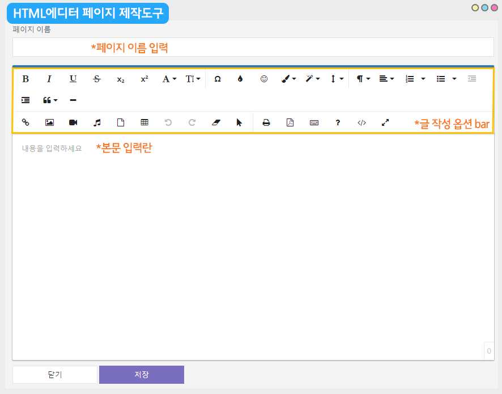Toggle italic text formatting
This screenshot has width=502, height=394.
[49, 79]
